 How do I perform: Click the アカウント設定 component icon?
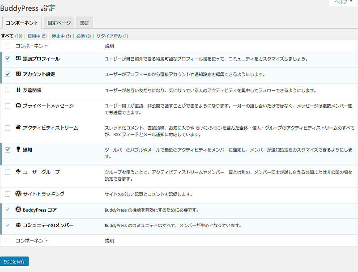pyautogui.click(x=18, y=74)
